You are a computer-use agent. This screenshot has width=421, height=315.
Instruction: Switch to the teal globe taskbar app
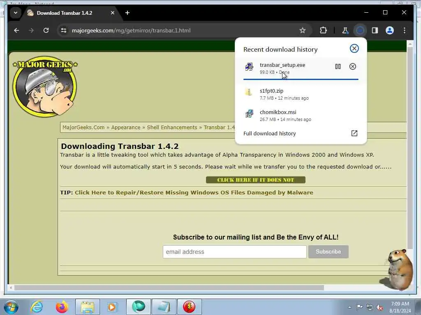(x=138, y=307)
